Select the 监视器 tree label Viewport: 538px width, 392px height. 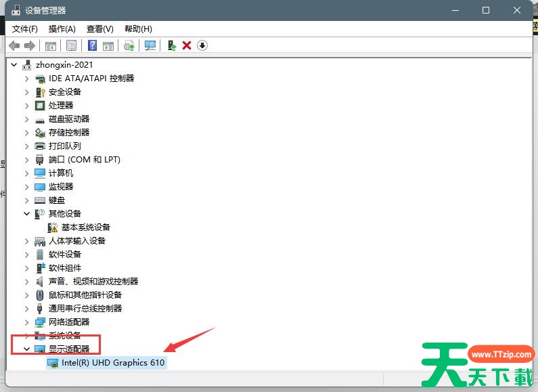point(61,187)
